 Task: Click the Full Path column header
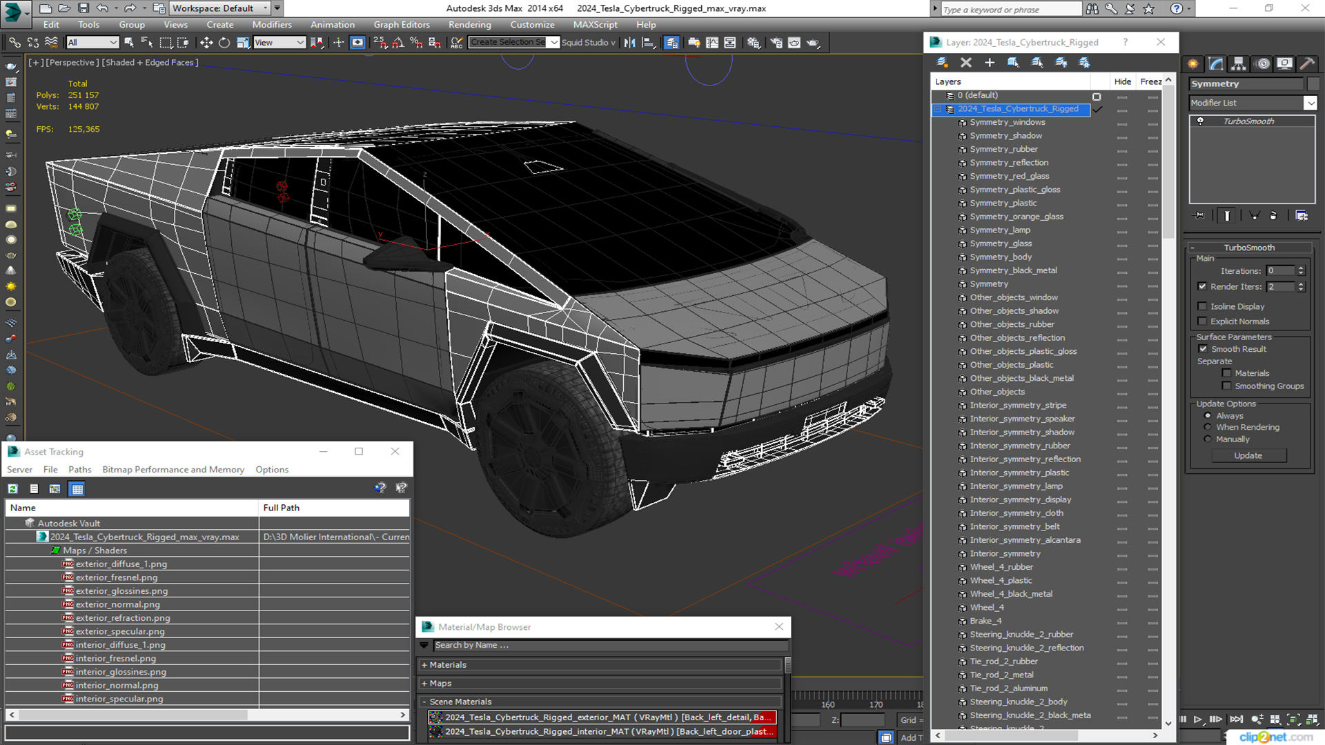tap(334, 508)
